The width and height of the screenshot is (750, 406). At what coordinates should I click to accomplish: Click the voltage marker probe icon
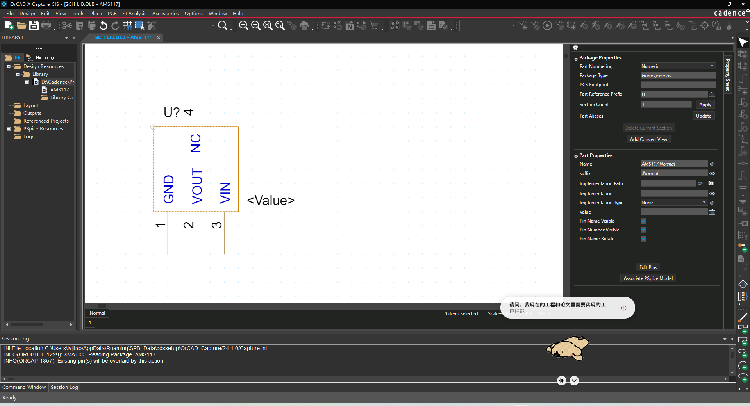[x=584, y=26]
